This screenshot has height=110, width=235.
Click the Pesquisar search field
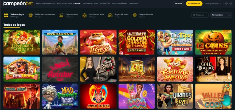[x=200, y=15]
